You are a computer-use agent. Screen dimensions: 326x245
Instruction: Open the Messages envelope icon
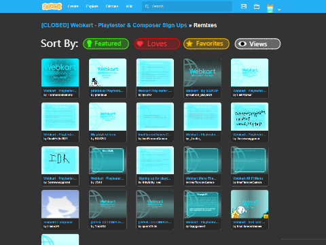244,6
